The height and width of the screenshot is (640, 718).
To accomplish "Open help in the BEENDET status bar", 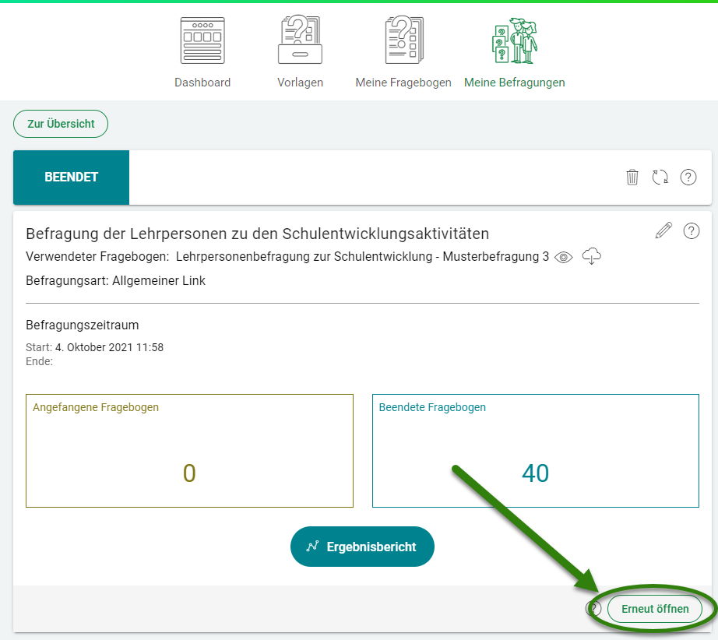I will coord(688,178).
